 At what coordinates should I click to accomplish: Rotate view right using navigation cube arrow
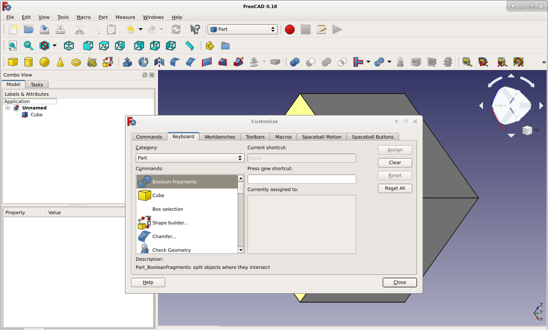[x=541, y=106]
